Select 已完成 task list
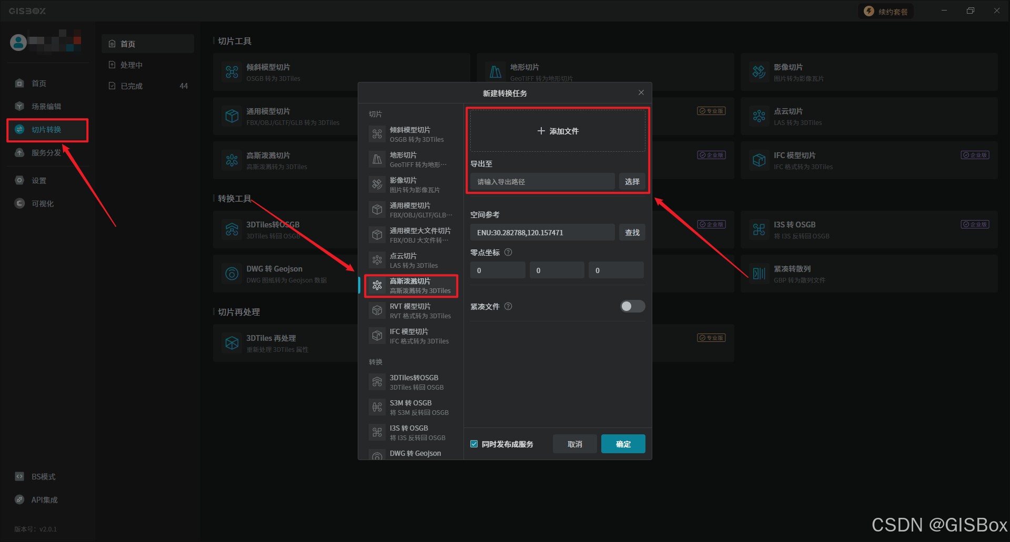 click(147, 86)
